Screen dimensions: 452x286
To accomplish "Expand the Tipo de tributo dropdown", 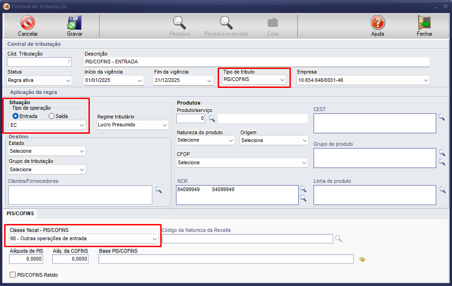I will (x=254, y=80).
